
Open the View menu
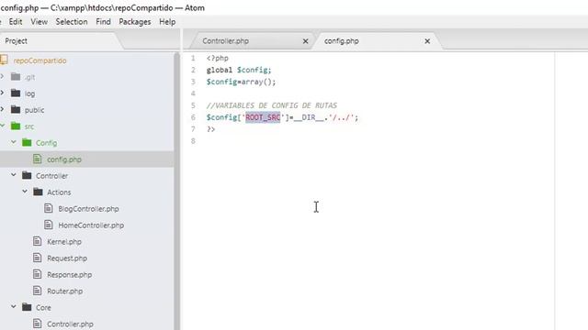[x=39, y=22]
